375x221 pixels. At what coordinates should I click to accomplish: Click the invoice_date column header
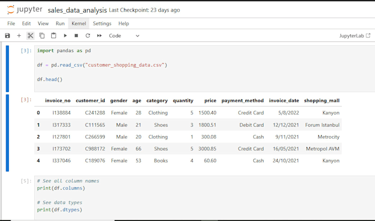[x=284, y=101]
